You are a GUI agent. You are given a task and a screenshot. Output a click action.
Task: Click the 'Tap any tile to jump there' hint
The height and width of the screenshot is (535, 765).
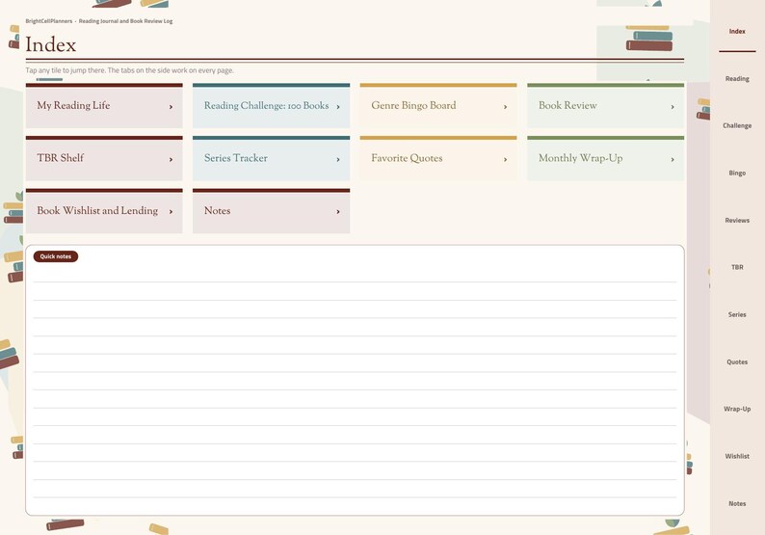(129, 70)
